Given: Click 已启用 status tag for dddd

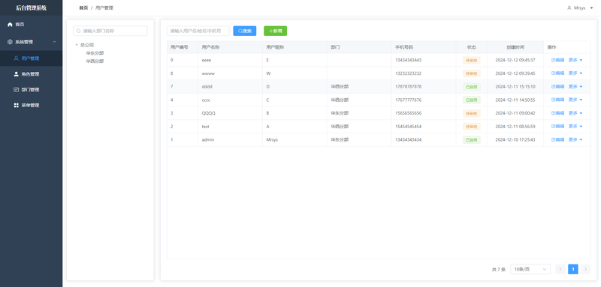Looking at the screenshot, I should click(x=472, y=87).
